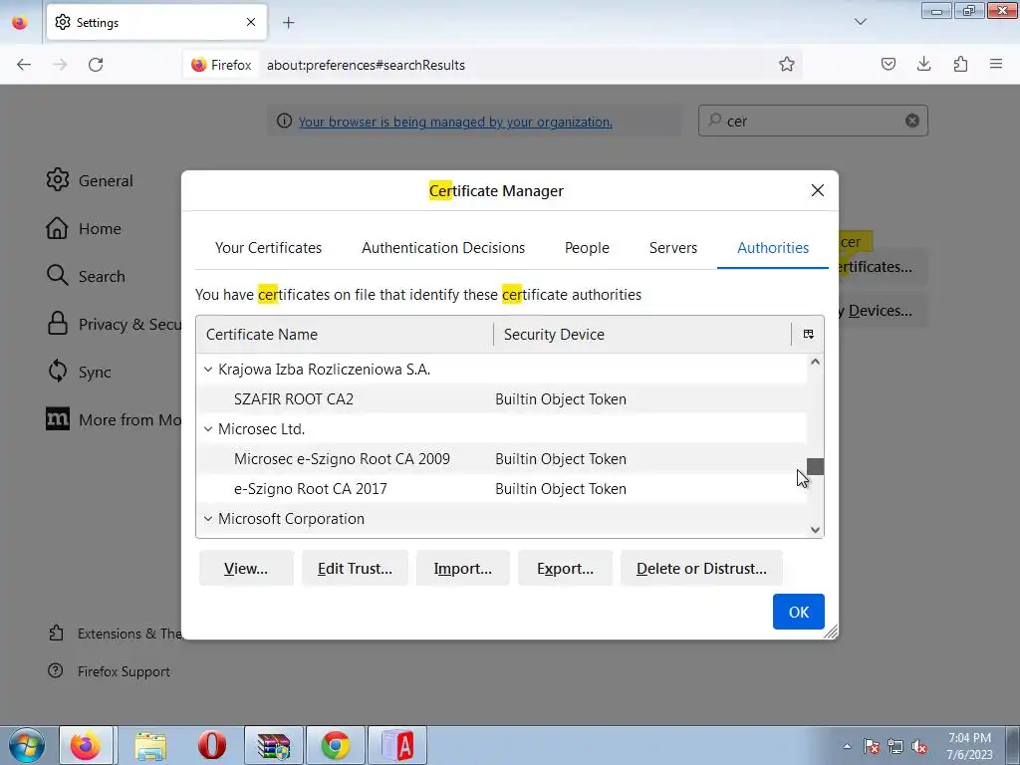Click the Settings browser tab
1020x765 pixels.
156,23
